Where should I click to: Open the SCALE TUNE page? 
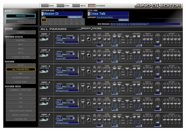[x=21, y=82]
